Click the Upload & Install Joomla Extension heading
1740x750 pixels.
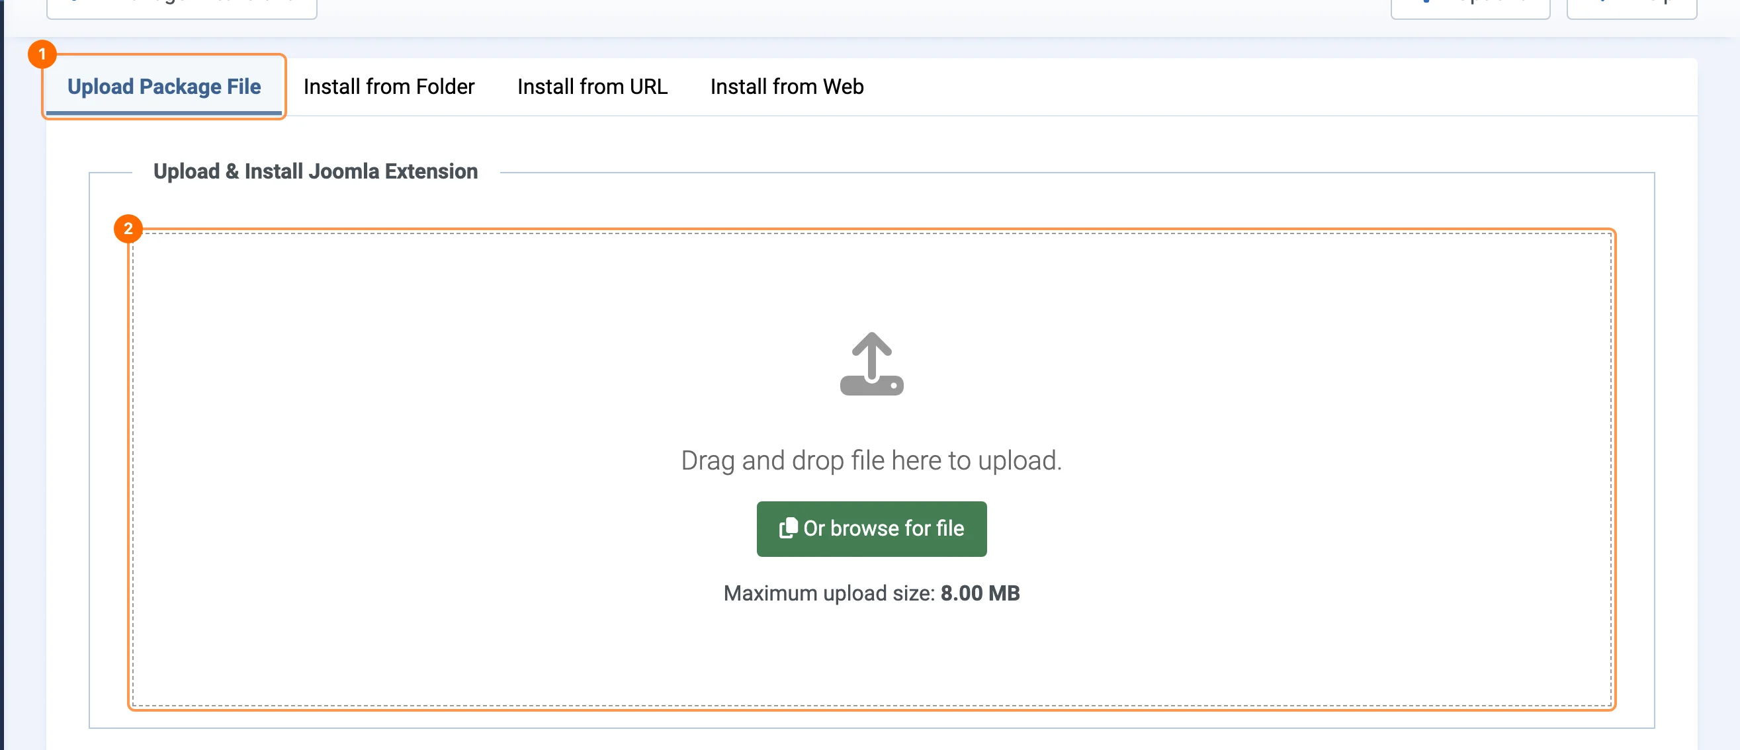pos(316,171)
